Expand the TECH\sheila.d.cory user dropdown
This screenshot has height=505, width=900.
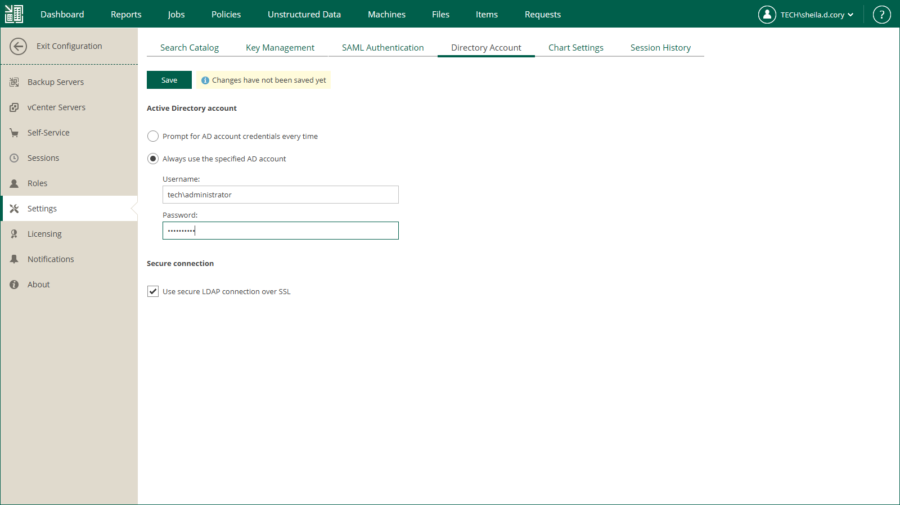pos(817,15)
